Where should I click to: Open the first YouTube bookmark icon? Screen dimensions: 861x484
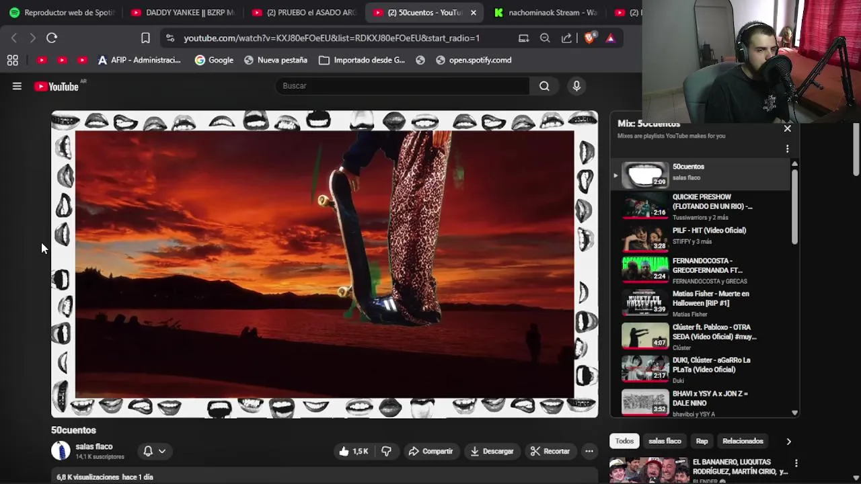point(42,61)
